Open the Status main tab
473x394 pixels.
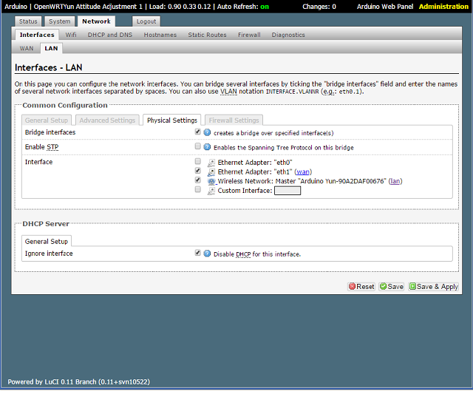click(x=28, y=21)
